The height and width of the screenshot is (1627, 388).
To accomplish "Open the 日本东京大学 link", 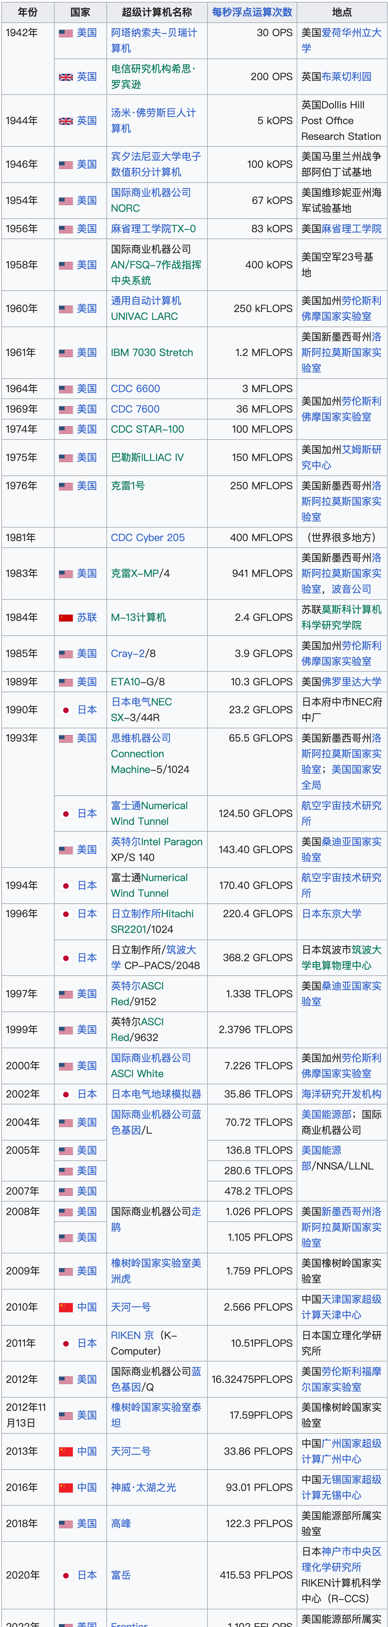I will [x=331, y=915].
